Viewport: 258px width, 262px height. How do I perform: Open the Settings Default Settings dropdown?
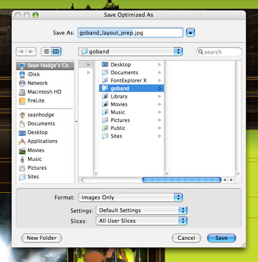pyautogui.click(x=141, y=210)
